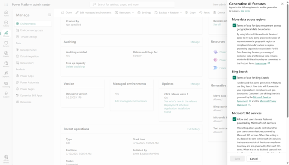Viewport: 289px width, 165px height.
Task: Click Manage link in Auditing card
Action: [x=195, y=42]
